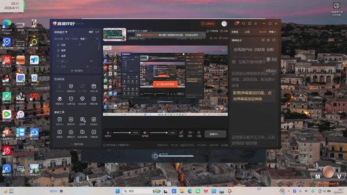Click the 138% speaker volume field

tap(172, 133)
